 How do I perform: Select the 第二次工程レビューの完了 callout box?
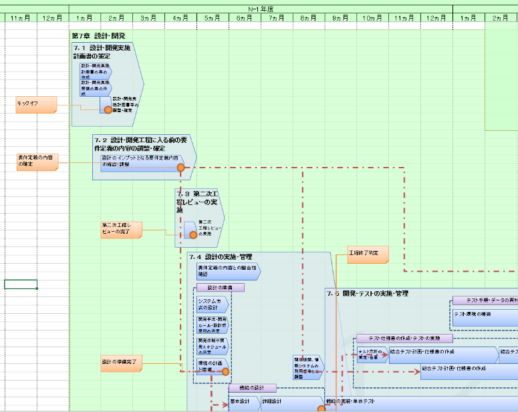click(121, 230)
